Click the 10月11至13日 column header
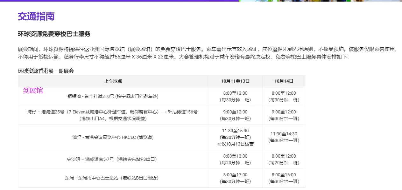This screenshot has width=402, height=190. tap(235, 81)
